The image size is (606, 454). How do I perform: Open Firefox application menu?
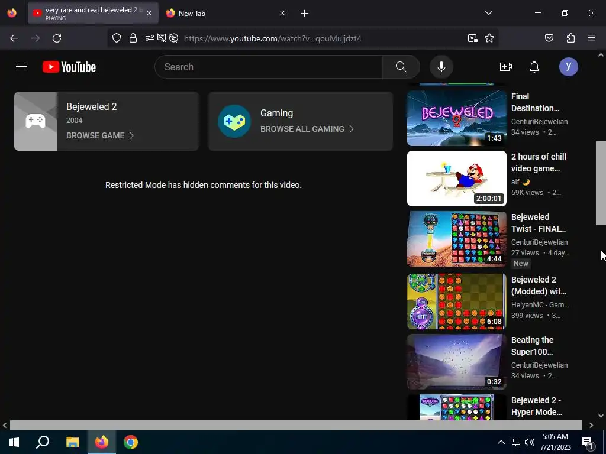coord(591,38)
